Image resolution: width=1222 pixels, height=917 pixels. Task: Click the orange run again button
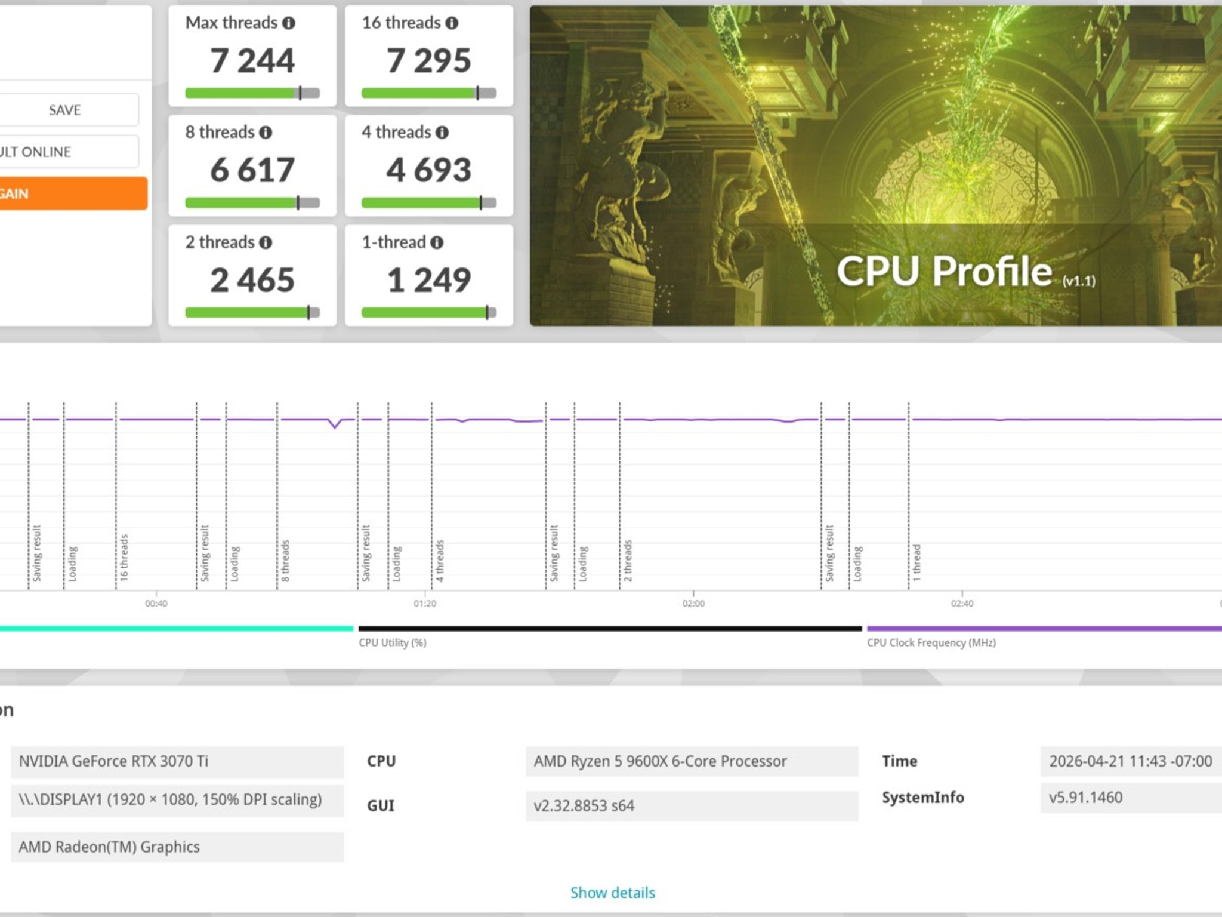(x=73, y=193)
